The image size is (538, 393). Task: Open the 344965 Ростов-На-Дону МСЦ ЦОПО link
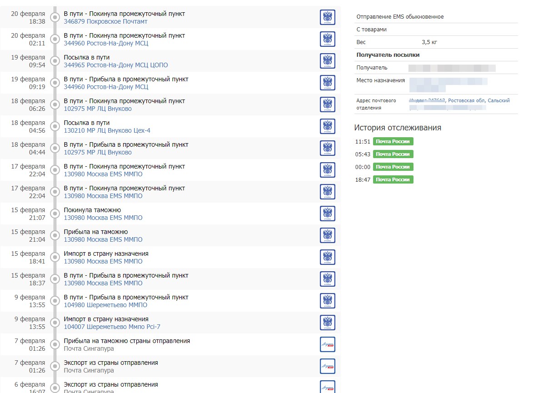point(115,65)
